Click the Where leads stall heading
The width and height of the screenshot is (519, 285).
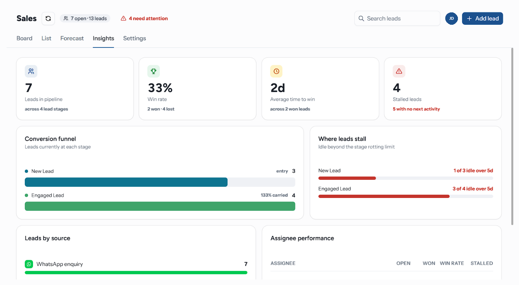(x=342, y=139)
